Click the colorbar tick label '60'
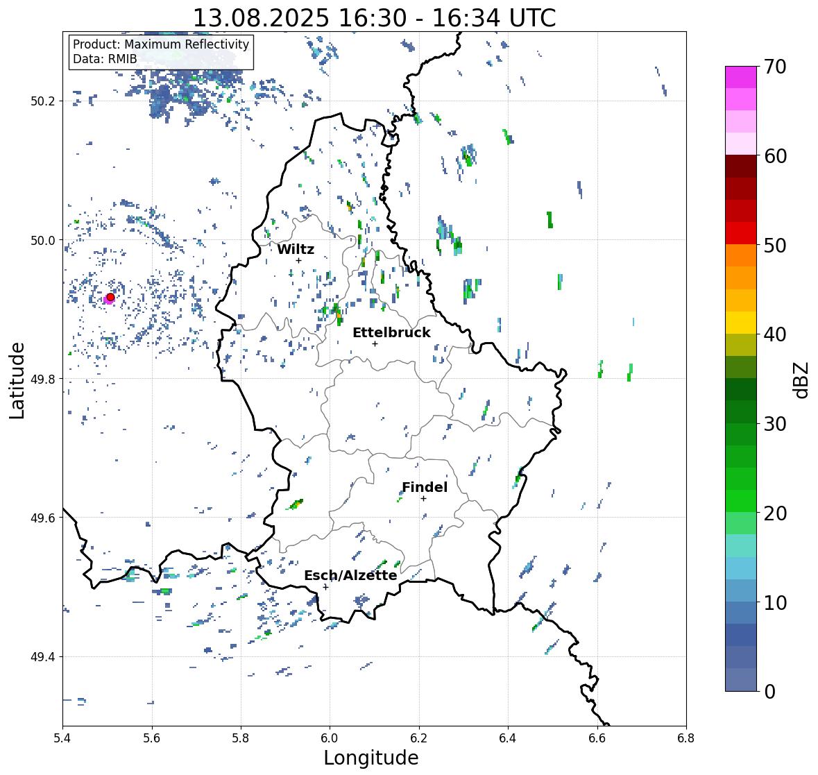818x775 pixels. (775, 156)
